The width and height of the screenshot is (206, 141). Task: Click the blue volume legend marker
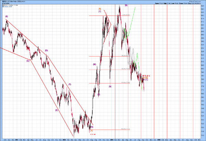pyautogui.click(x=3, y=7)
